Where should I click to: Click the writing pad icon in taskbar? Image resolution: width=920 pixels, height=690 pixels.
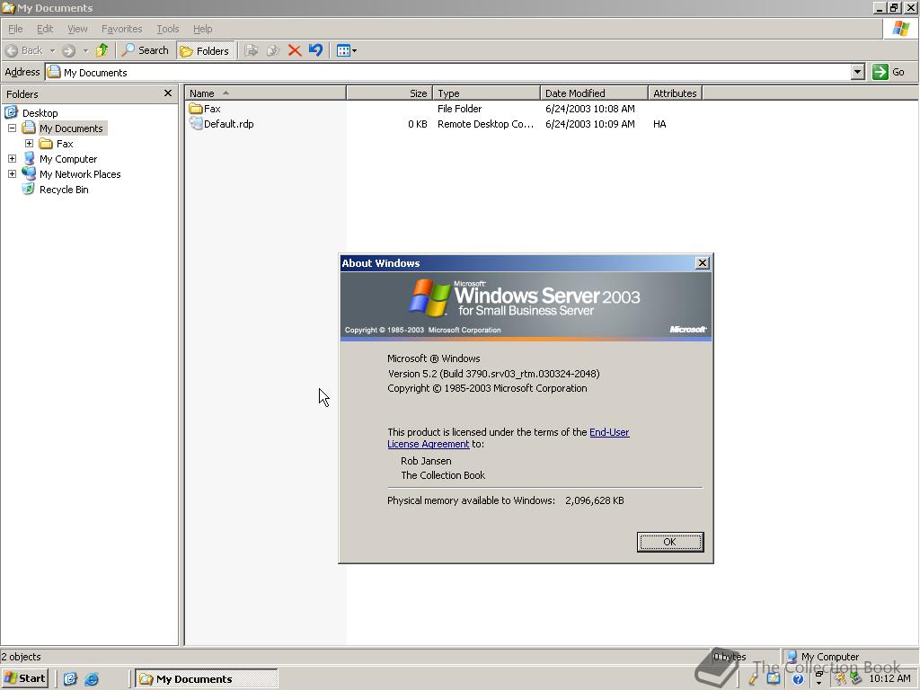774,679
